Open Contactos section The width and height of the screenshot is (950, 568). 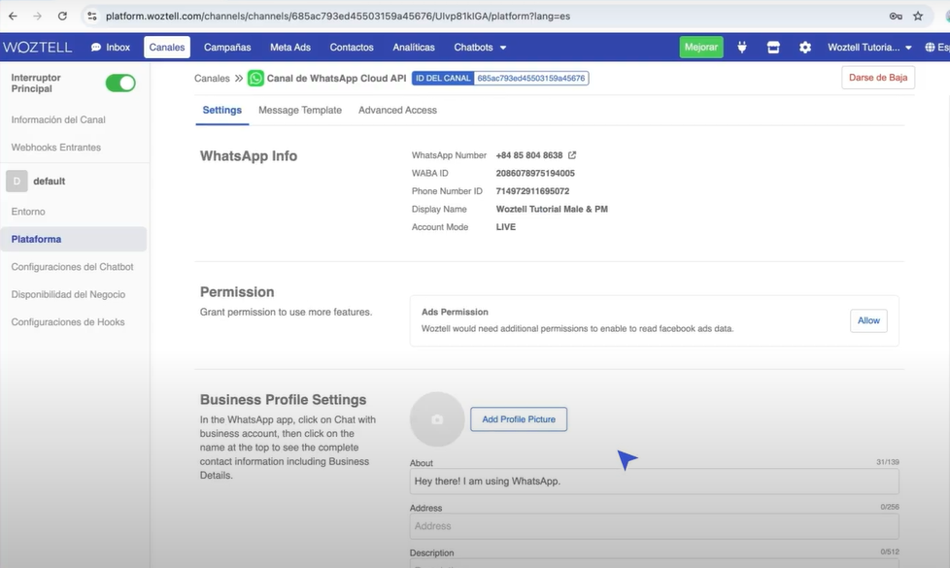point(352,48)
